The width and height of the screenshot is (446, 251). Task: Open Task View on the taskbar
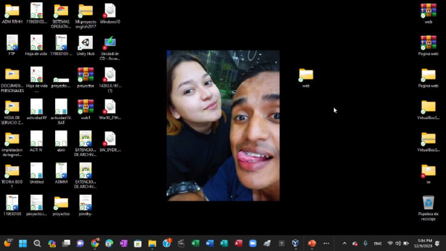pos(66,243)
